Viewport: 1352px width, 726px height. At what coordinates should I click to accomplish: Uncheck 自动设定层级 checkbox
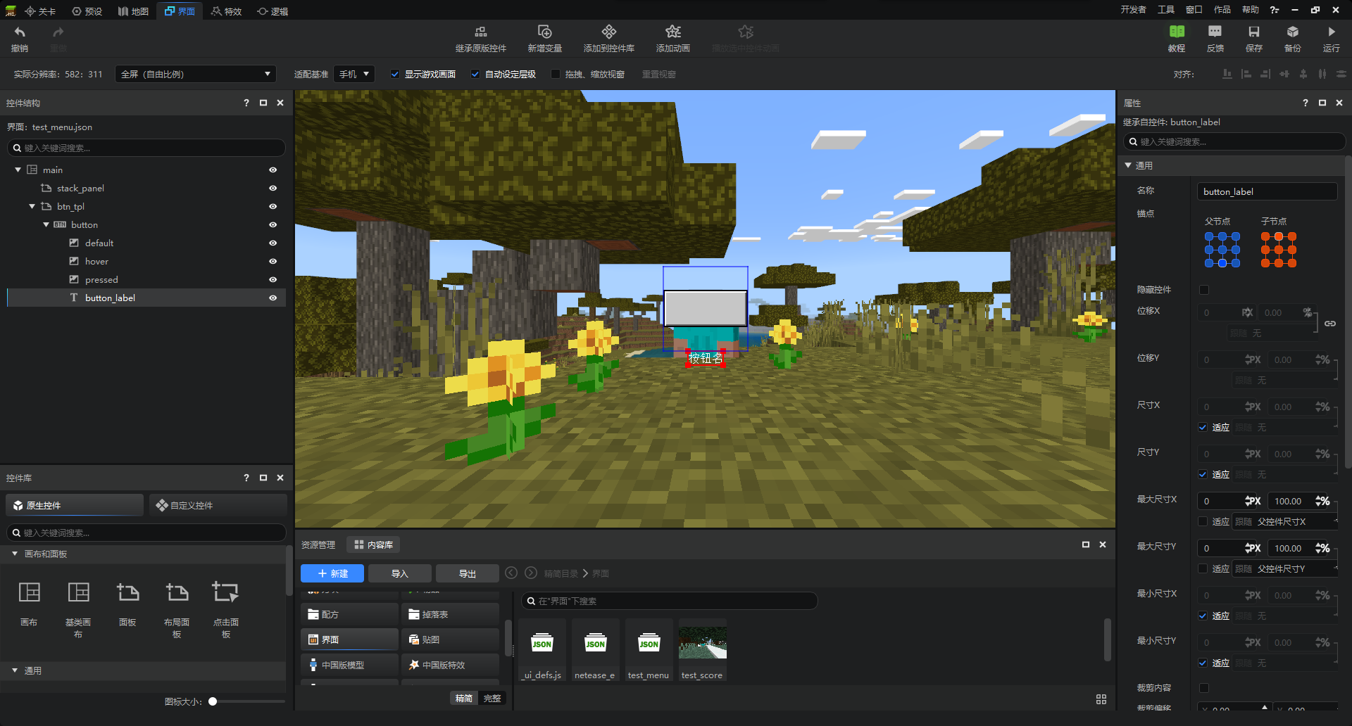[475, 74]
